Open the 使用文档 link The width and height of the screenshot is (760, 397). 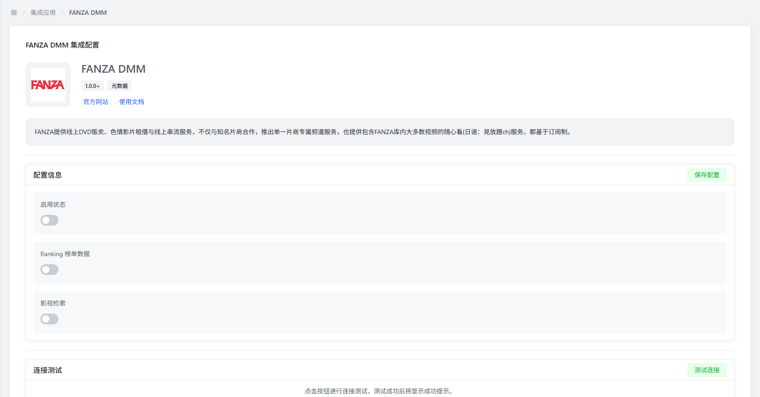(x=132, y=102)
